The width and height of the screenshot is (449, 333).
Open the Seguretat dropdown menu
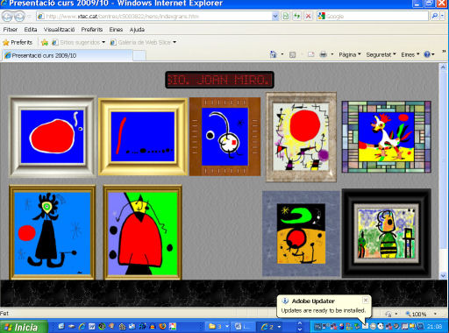pos(381,54)
